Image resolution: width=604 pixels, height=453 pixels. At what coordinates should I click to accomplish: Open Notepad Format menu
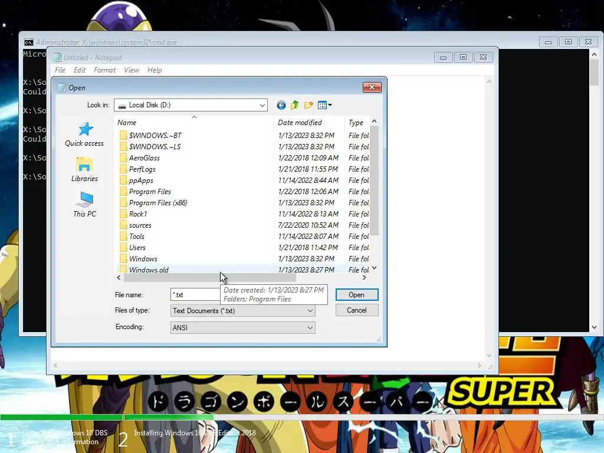(104, 70)
